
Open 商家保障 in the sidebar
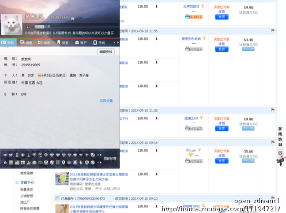(x=27, y=173)
